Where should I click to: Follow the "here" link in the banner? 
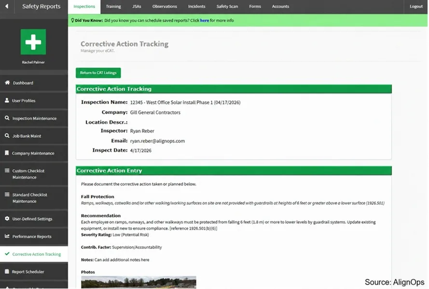[x=205, y=21]
